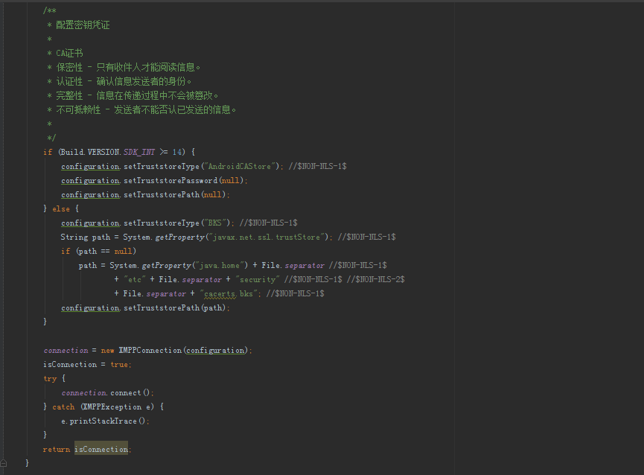Click the e.printStackTrace() line
This screenshot has width=644, height=475.
(104, 421)
